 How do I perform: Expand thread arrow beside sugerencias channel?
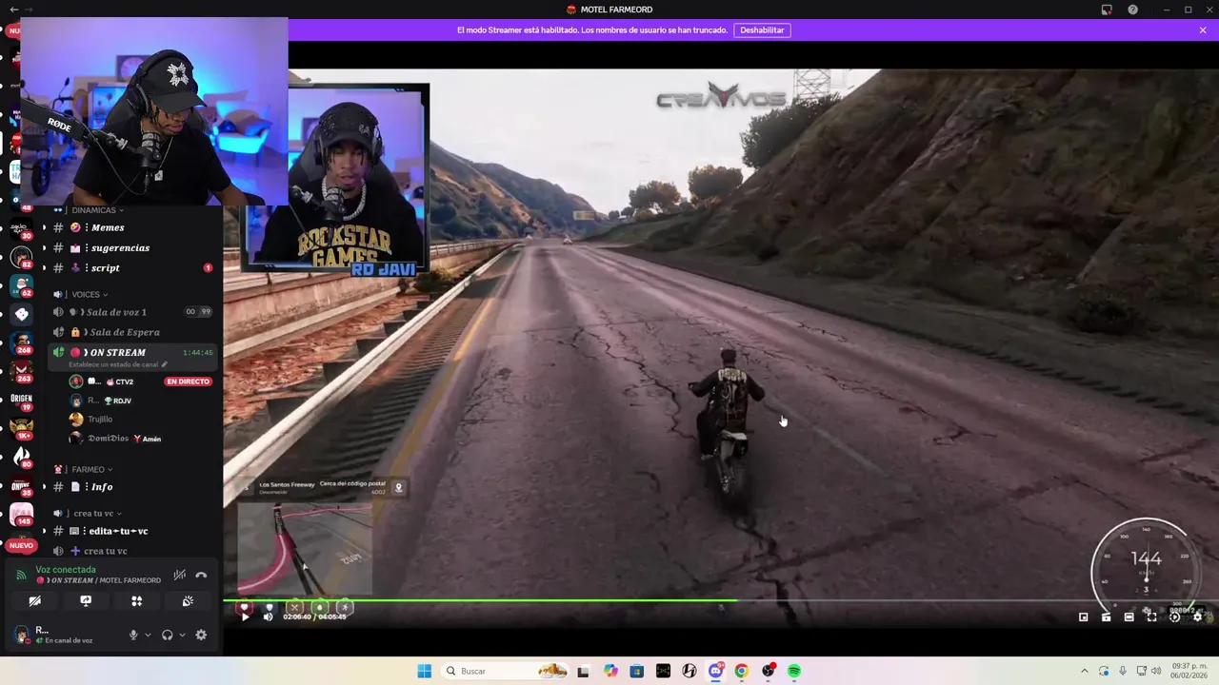tap(44, 247)
